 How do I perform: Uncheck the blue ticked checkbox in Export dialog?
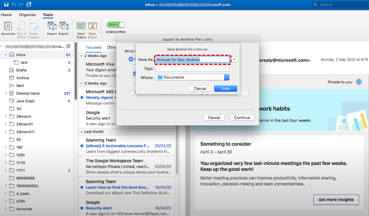click(135, 74)
